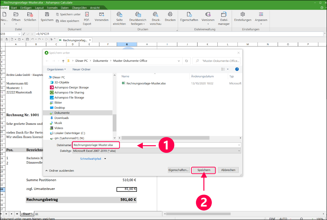This screenshot has height=220, width=327.
Task: Select Downloads in the folder tree
Action: [61, 118]
